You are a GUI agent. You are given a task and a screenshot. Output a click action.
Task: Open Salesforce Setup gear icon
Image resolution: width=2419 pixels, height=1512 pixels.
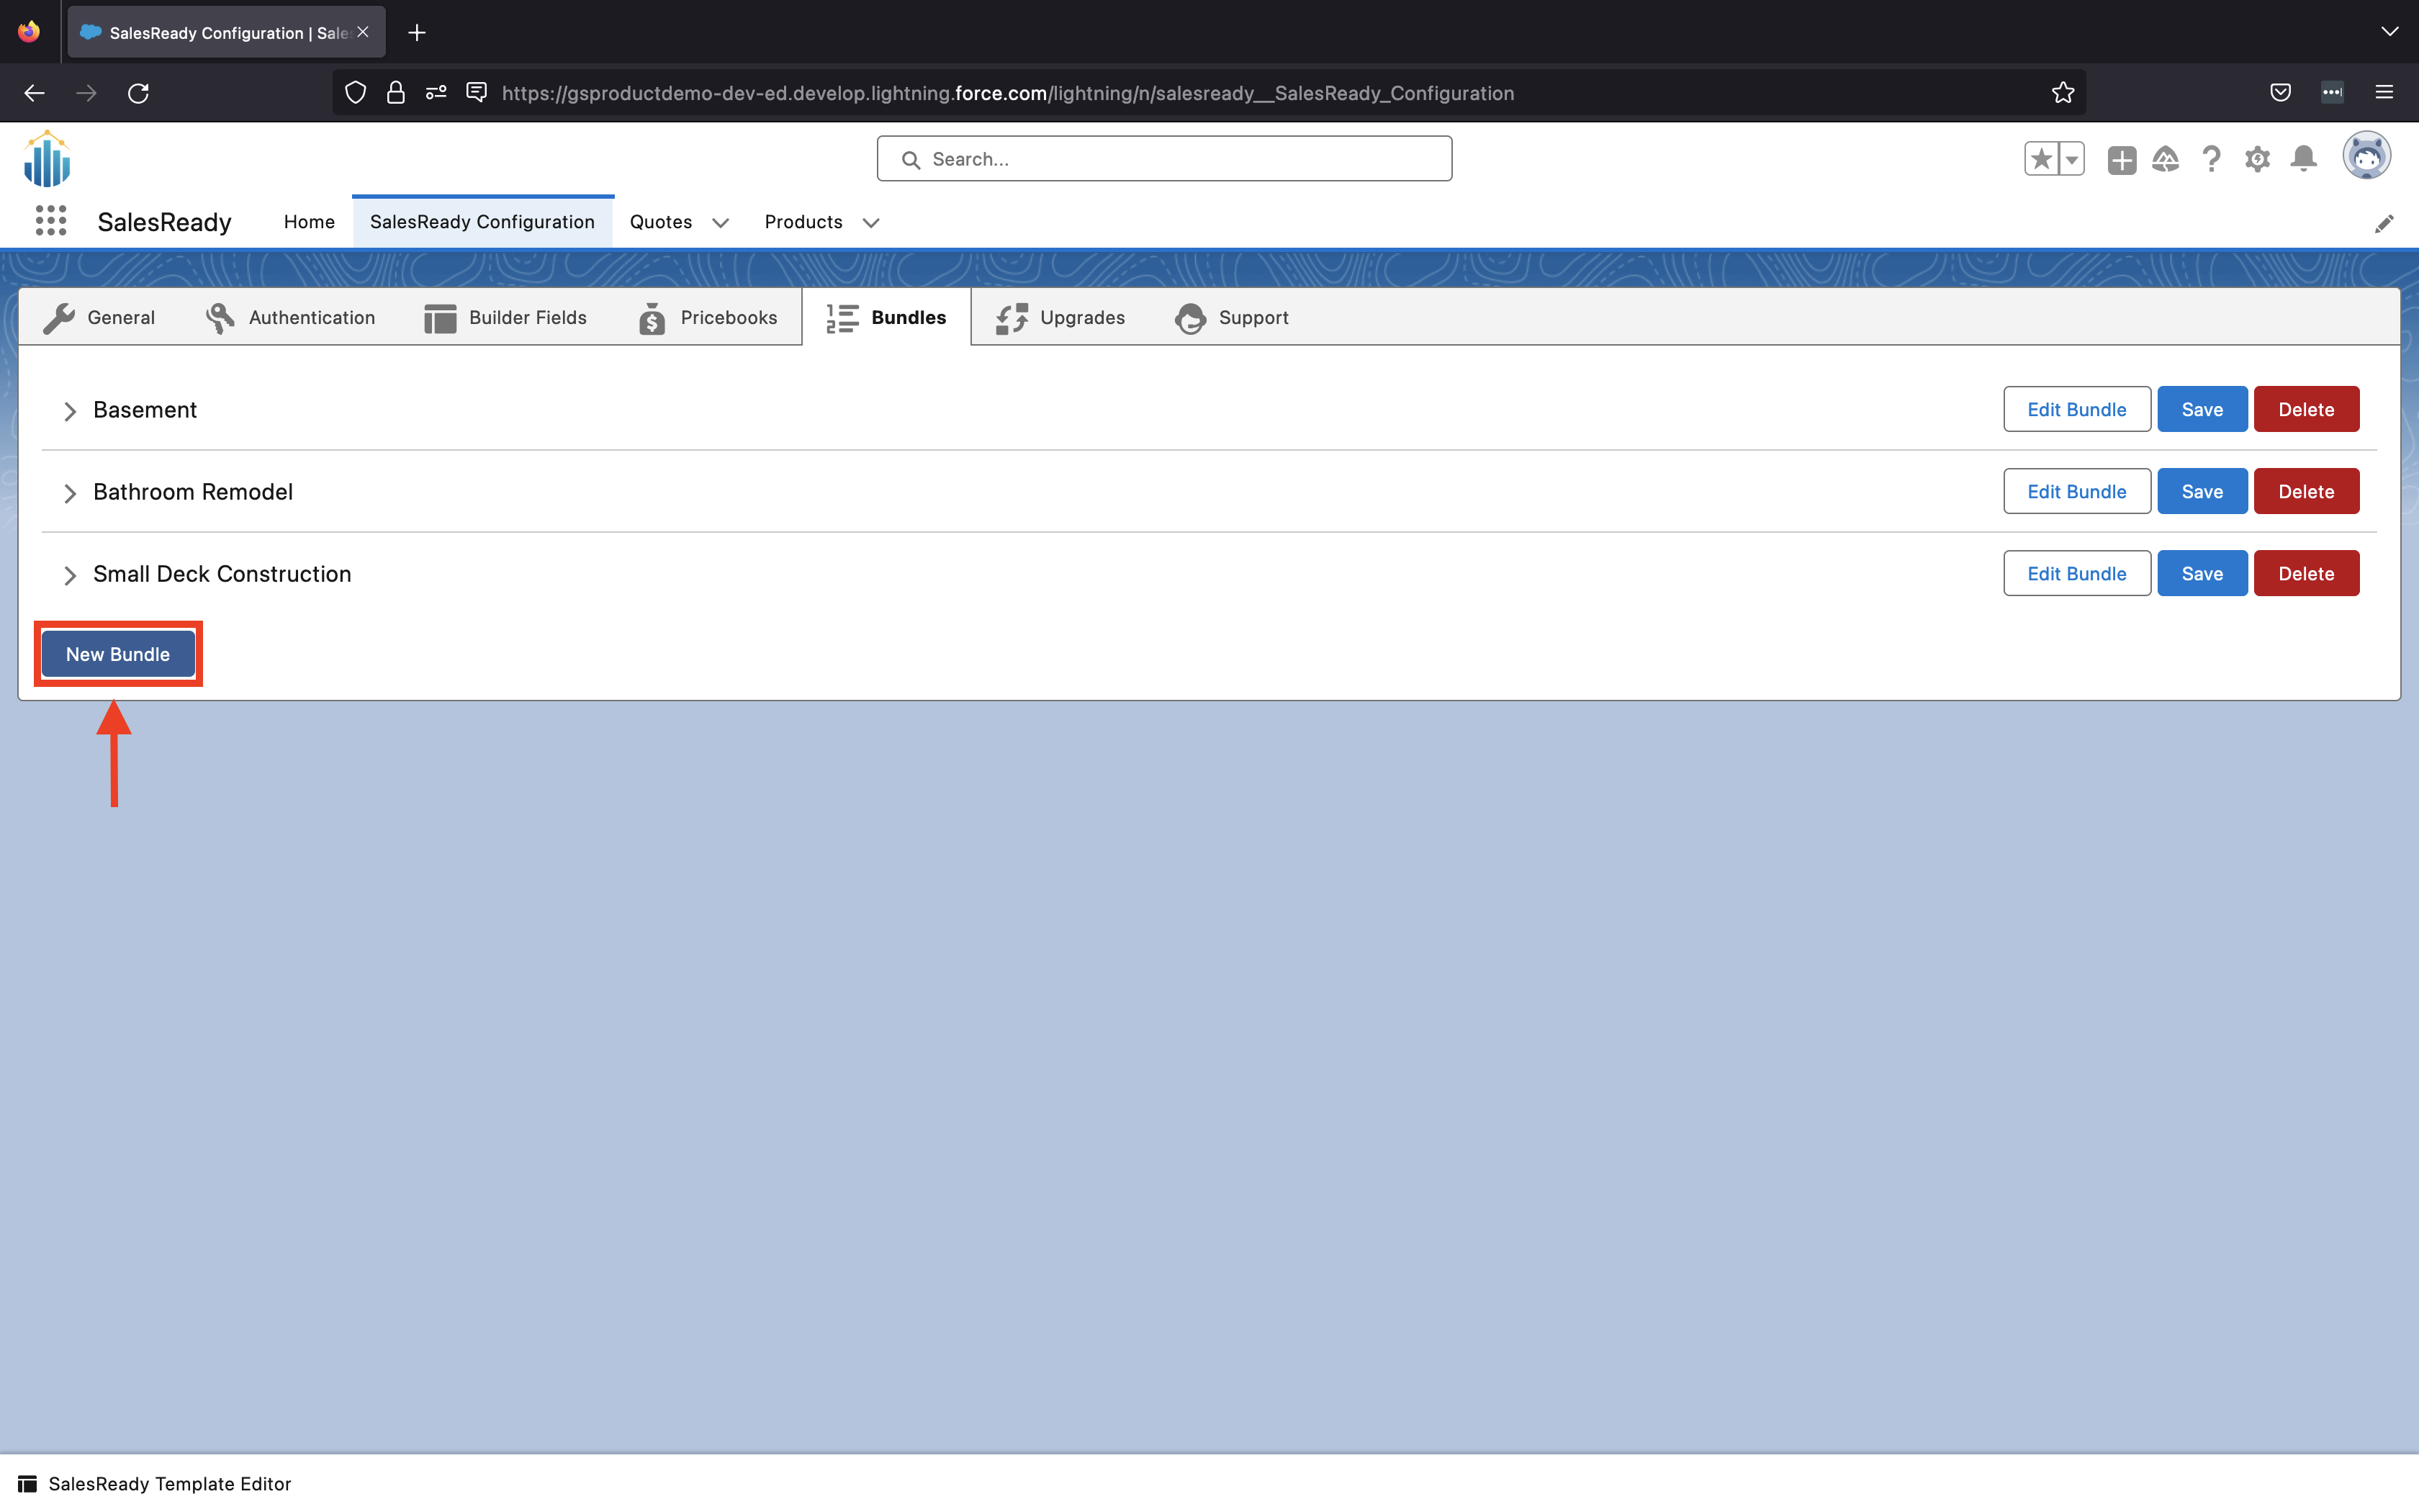tap(2257, 158)
